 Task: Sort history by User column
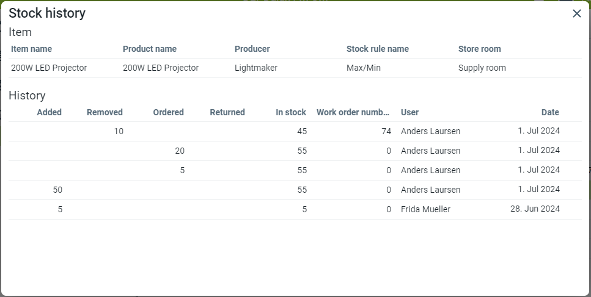tap(409, 112)
